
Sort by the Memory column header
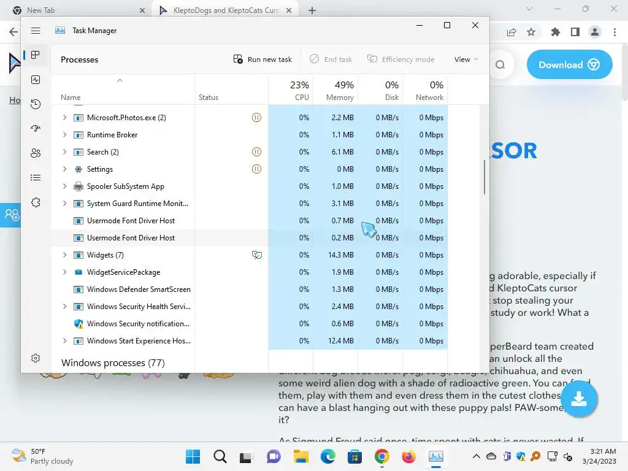[335, 90]
